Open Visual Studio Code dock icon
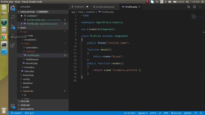The height and width of the screenshot is (115, 205). (x=4, y=52)
